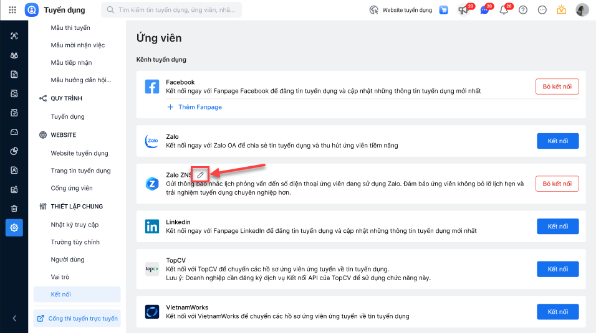Image resolution: width=596 pixels, height=333 pixels.
Task: Click the Tuyển dụng app logo
Action: point(32,10)
